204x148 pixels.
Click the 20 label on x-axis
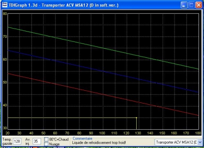(8, 133)
